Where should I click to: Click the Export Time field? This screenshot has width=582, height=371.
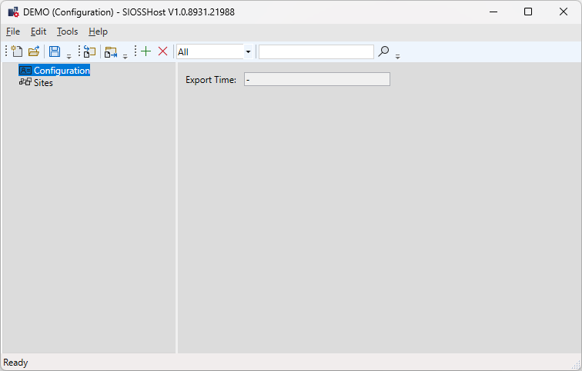(316, 79)
